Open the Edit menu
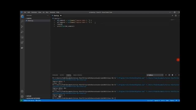The height and width of the screenshot is (110, 196). [29, 12]
